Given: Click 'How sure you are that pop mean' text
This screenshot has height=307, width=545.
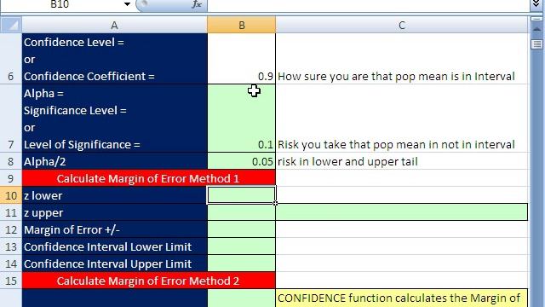Looking at the screenshot, I should pyautogui.click(x=396, y=76).
